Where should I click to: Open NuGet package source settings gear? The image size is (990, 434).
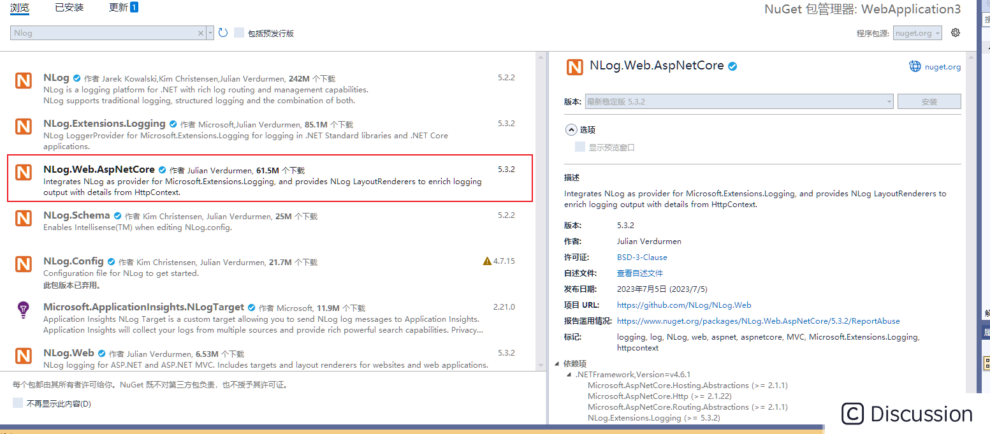tap(955, 33)
